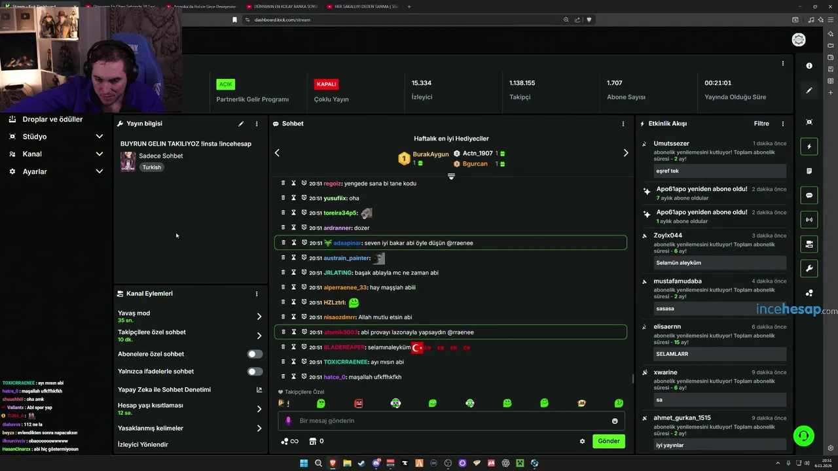Show previous top gifters with left arrow
The width and height of the screenshot is (838, 471).
[277, 153]
